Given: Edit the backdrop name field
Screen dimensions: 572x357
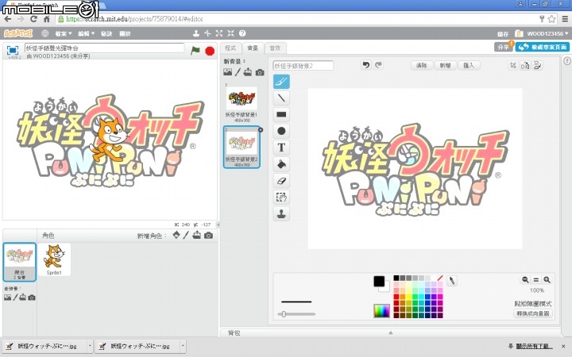Looking at the screenshot, I should (303, 66).
